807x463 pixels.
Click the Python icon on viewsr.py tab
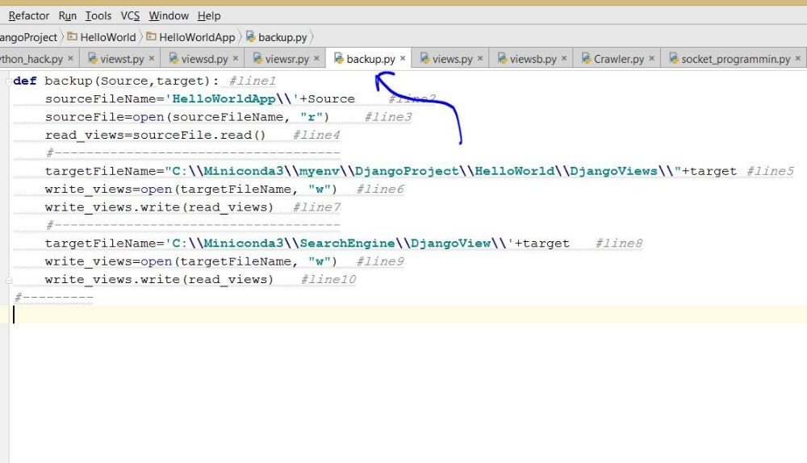tap(258, 58)
